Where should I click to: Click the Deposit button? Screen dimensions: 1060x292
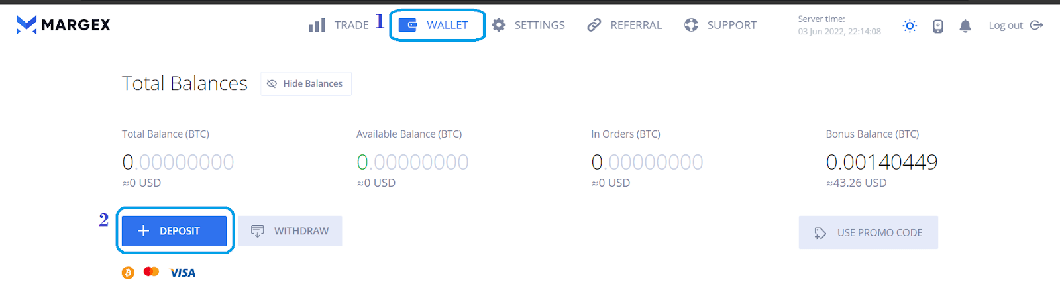point(174,231)
